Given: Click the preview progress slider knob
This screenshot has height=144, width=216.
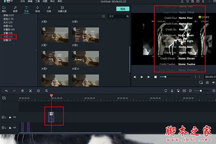Looking at the screenshot, I should coord(165,77).
